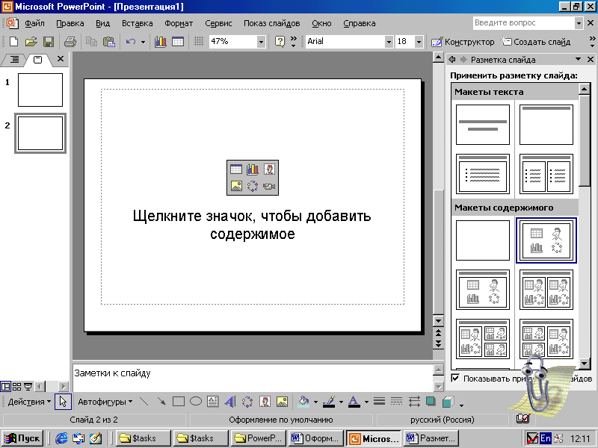The image size is (598, 448).
Task: Toggle the grid display icon
Action: coord(199,41)
